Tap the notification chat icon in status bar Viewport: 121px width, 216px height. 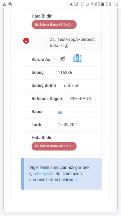(x=10, y=5)
